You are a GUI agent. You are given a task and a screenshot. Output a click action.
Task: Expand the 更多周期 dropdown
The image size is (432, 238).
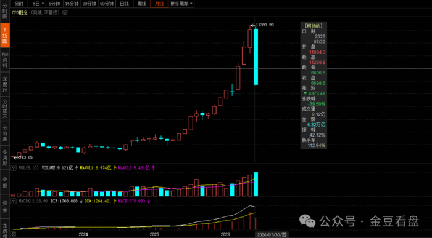[181, 4]
